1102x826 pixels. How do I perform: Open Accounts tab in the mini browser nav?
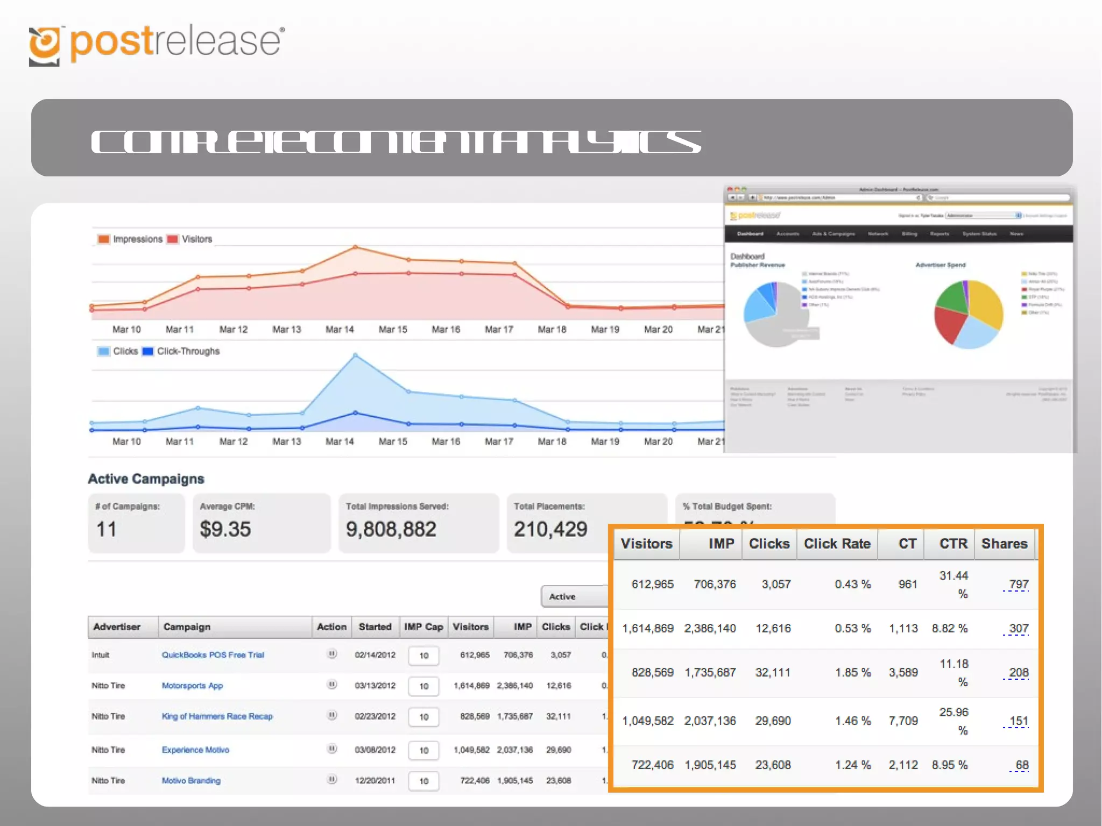coord(788,234)
